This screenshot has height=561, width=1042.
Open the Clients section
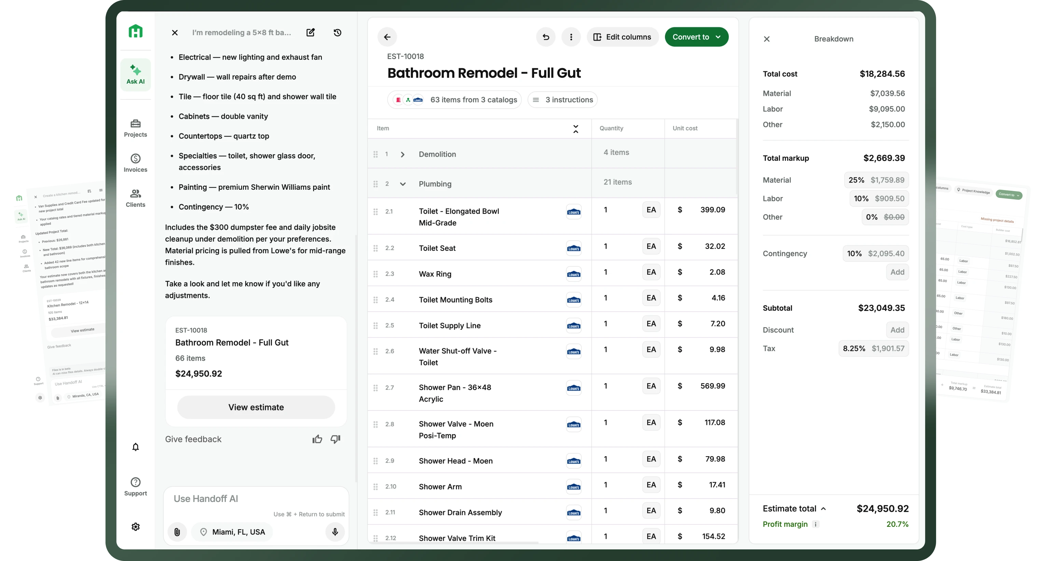pos(136,198)
